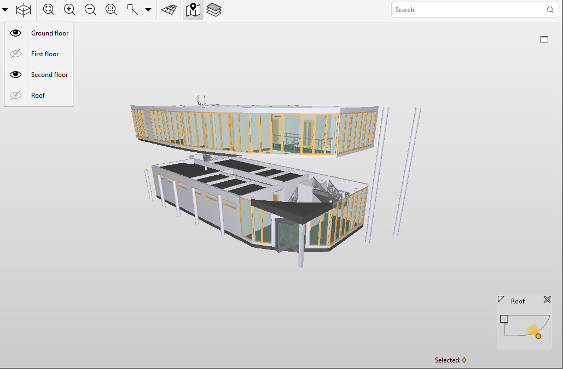Select the Roof entry in floor list
The width and height of the screenshot is (563, 369).
click(38, 96)
